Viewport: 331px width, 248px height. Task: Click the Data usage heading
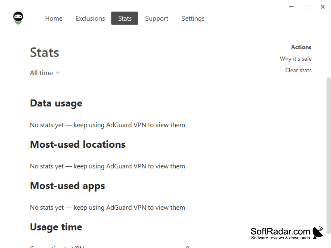[x=56, y=103]
